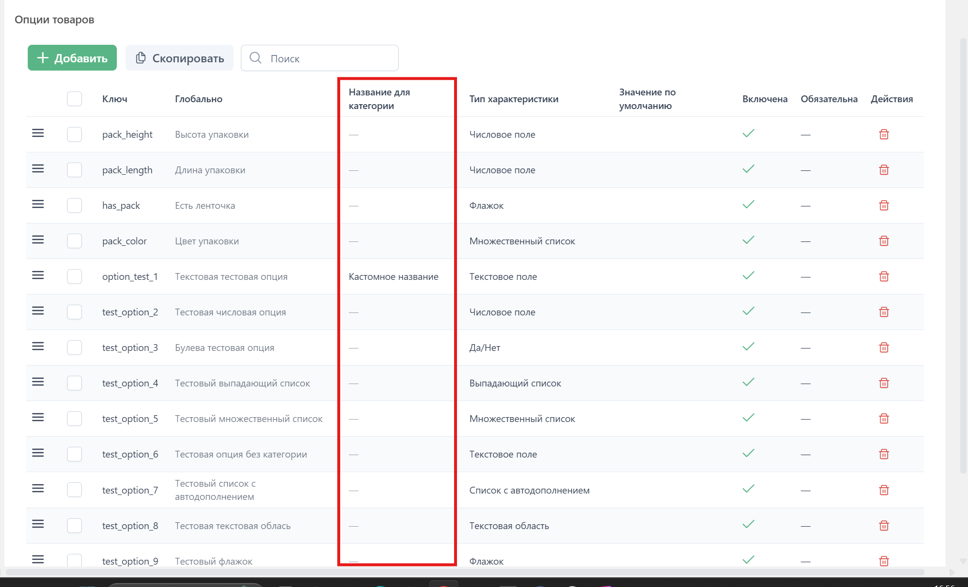Tick checkbox for test_option_6 row

[74, 454]
